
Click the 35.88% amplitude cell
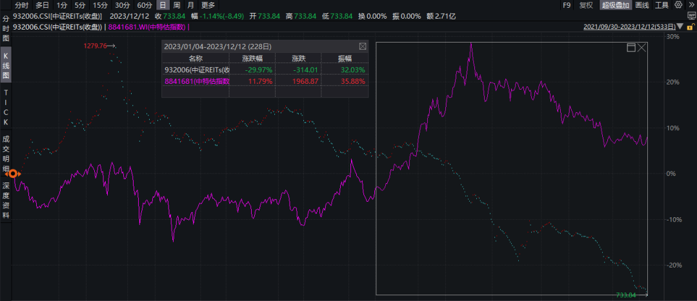pos(354,81)
